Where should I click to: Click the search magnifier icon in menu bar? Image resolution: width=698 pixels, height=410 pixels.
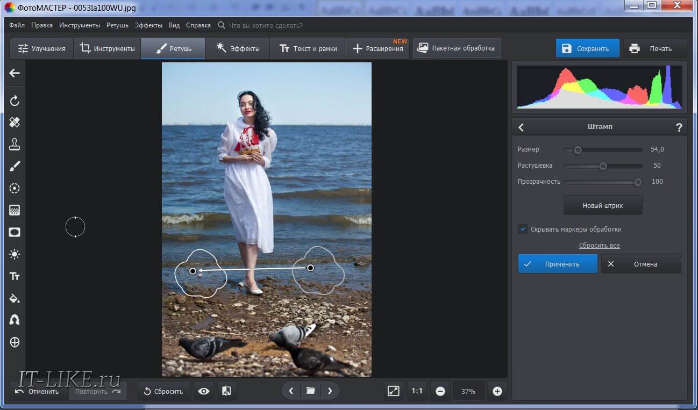(x=221, y=25)
